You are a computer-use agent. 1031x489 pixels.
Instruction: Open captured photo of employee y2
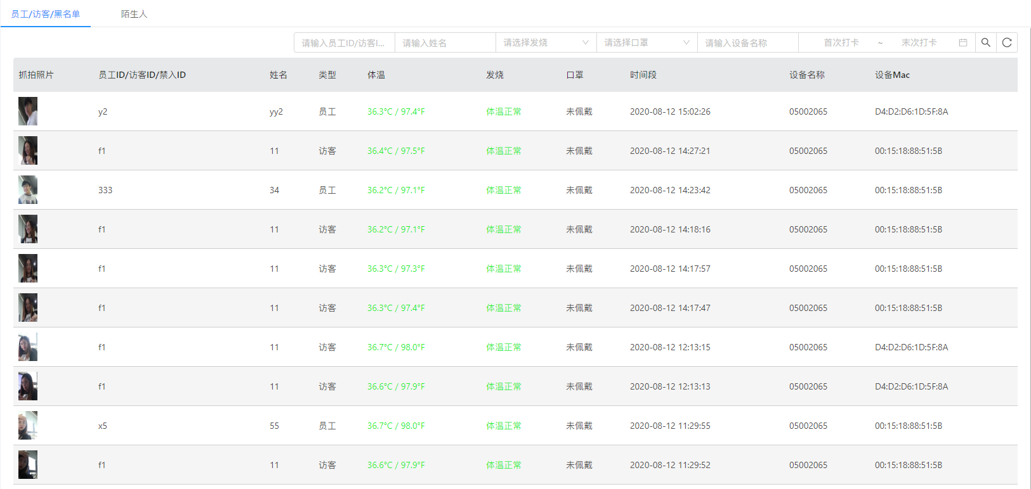[28, 111]
